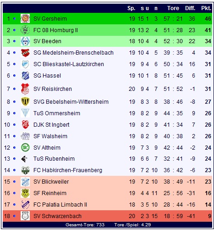Image resolution: width=214 pixels, height=230 pixels.
Task: Open SVG Bebelsheim-Wittersheim yellow-black striped crest
Action: pyautogui.click(x=25, y=101)
